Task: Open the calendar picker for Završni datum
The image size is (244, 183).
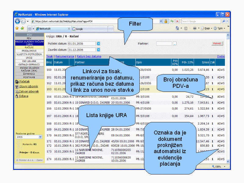Action: tap(99, 50)
